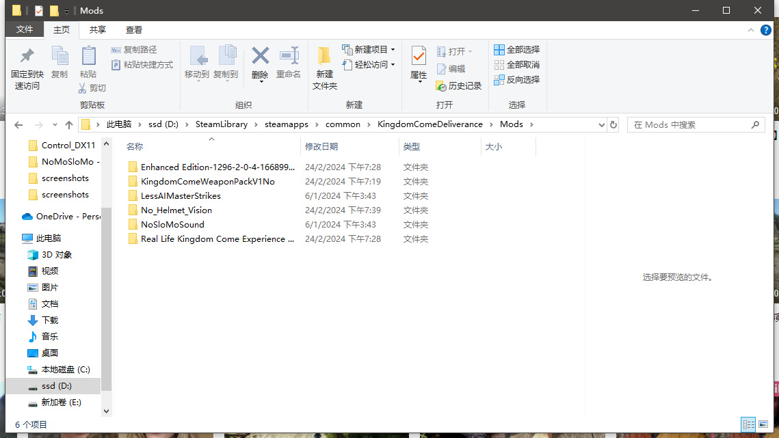Expand the chevron after SteamLibrary in path
Screen dimensions: 779x438
click(x=256, y=124)
